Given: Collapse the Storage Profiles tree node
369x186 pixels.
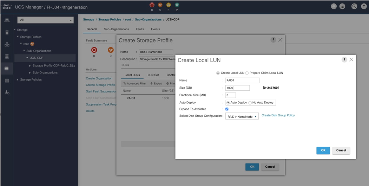Looking at the screenshot, I should point(18,37).
